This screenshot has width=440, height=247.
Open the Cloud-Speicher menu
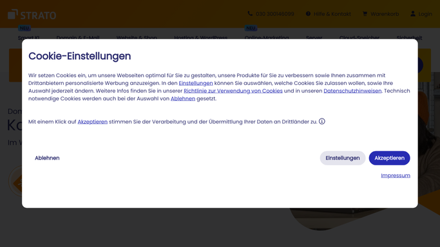[359, 37]
